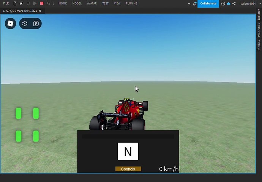Click the dark RPM bar

(128, 136)
